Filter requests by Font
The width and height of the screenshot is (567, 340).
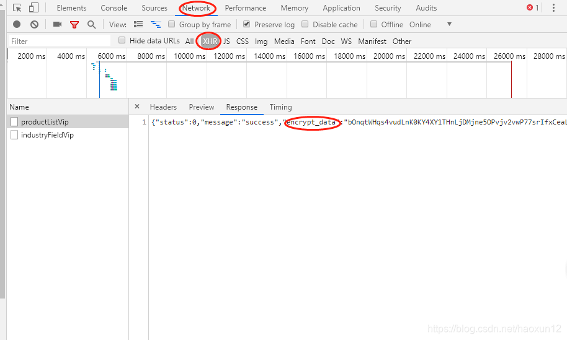pos(308,41)
